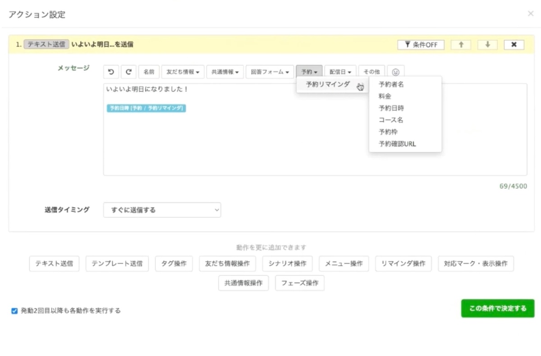The image size is (541, 356).
Task: Add a タグ操作 action
Action: coord(174,264)
